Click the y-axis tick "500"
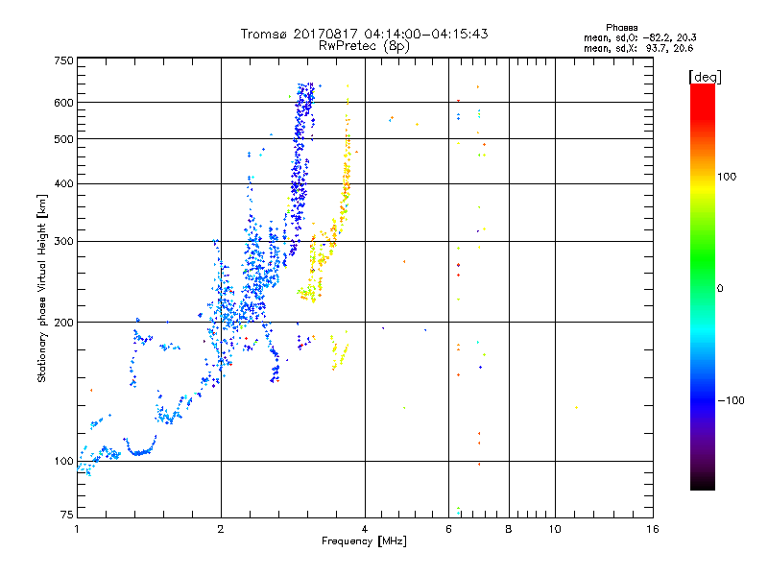Viewport: 768px width, 576px height. tap(63, 139)
